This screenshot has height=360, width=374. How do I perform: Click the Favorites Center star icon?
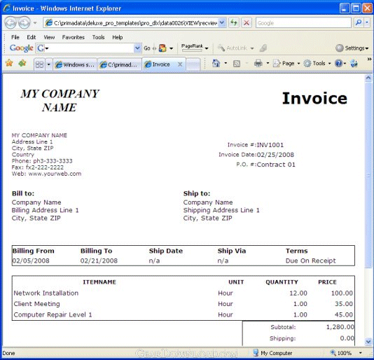tap(9, 64)
